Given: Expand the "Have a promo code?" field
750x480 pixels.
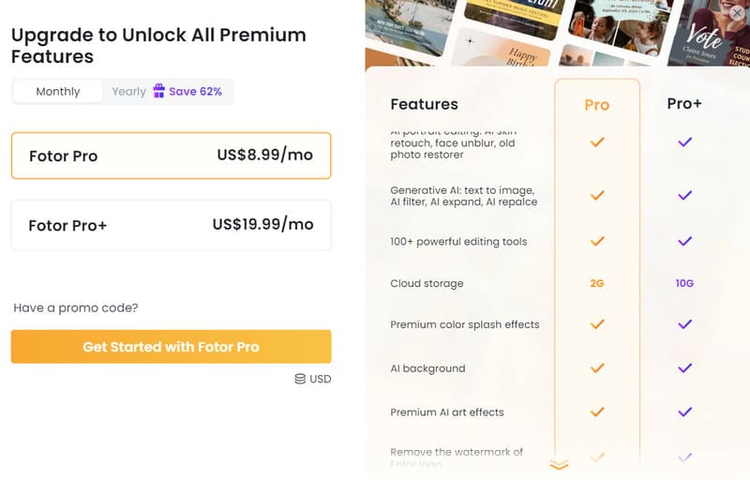Looking at the screenshot, I should point(76,307).
